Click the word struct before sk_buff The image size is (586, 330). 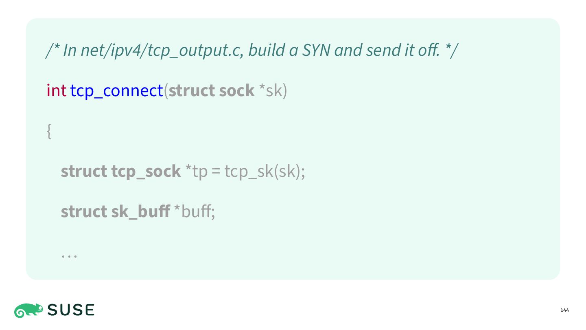[x=84, y=211]
